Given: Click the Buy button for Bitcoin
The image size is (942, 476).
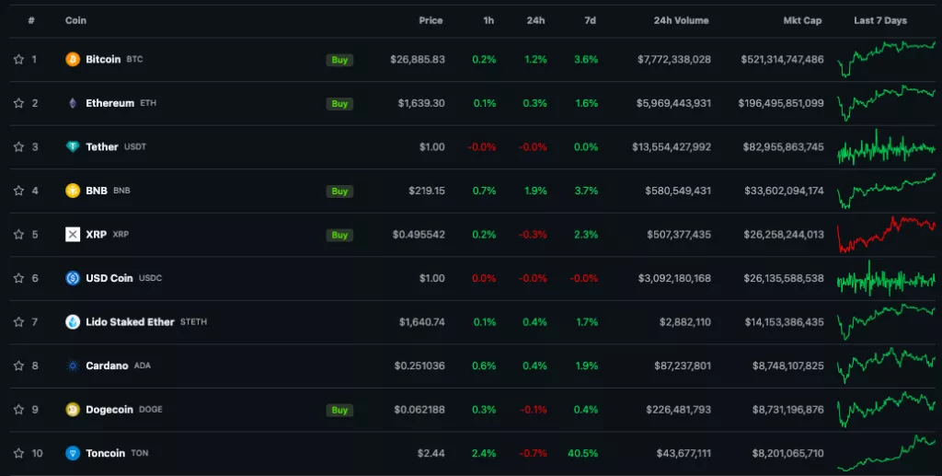Looking at the screenshot, I should click(339, 60).
